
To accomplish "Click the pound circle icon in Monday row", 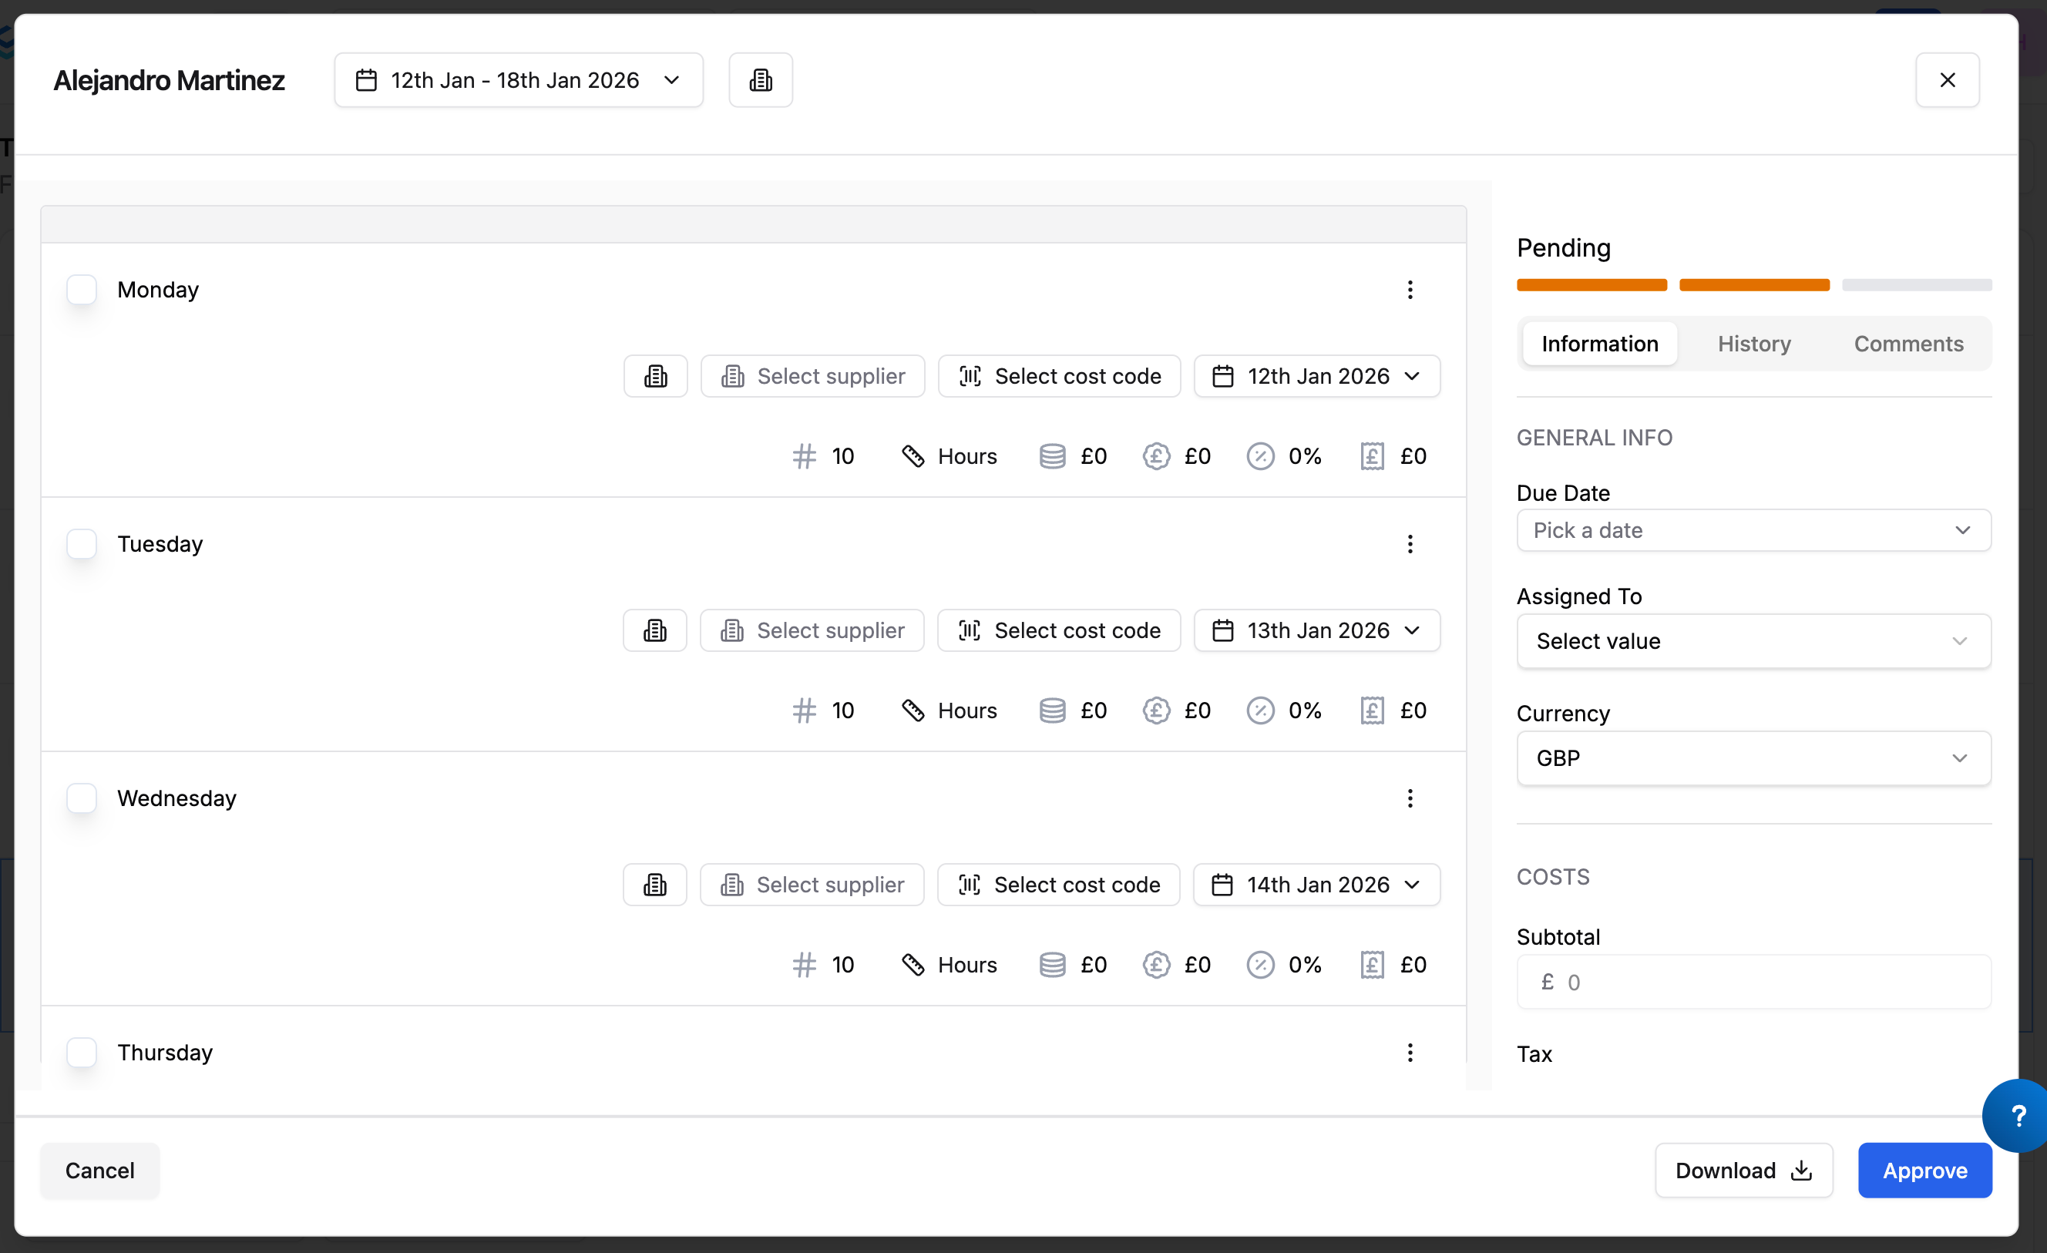I will [x=1156, y=456].
